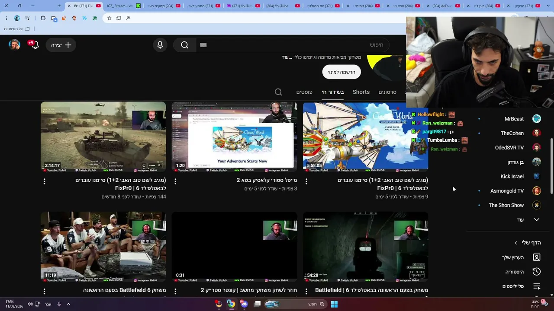554x311 pixels.
Task: Open פלייליסטים (Playlists) icon
Action: pos(537,286)
